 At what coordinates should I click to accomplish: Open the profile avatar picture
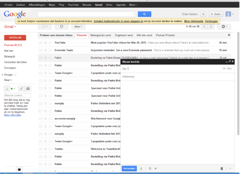(x=228, y=14)
